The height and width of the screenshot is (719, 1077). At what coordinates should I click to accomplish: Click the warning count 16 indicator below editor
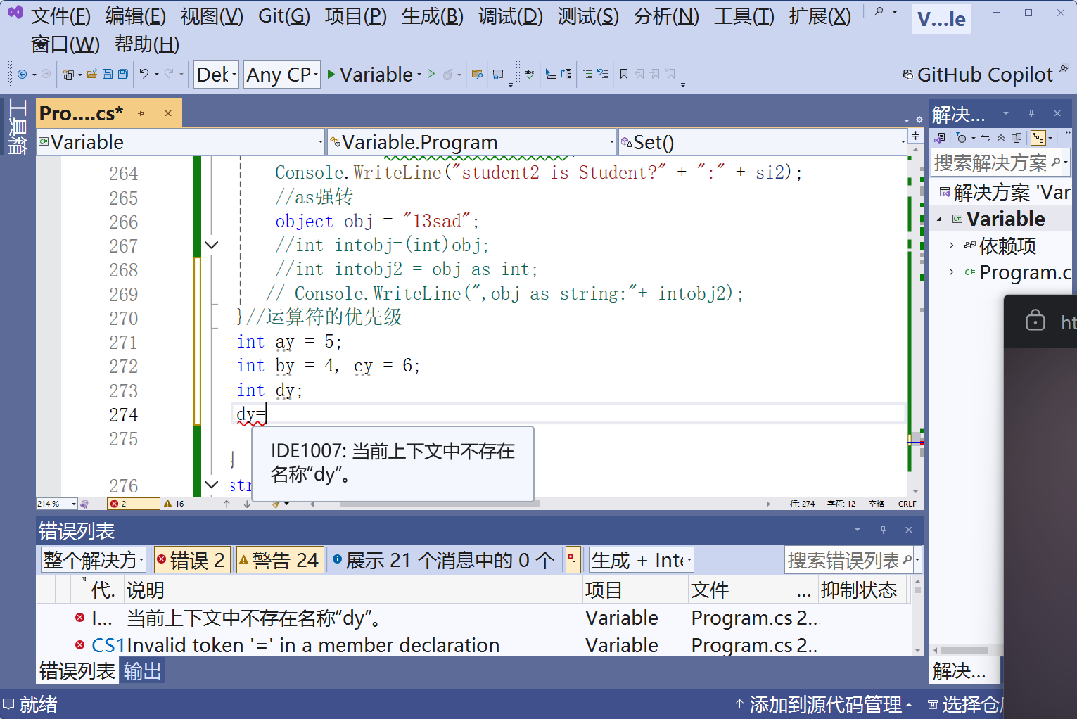click(x=174, y=504)
